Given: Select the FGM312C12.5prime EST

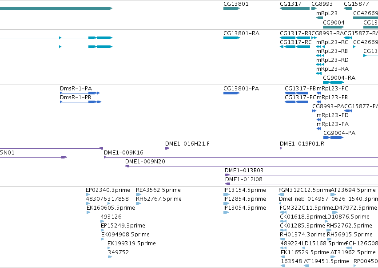Looking at the screenshot, I should pyautogui.click(x=281, y=195).
